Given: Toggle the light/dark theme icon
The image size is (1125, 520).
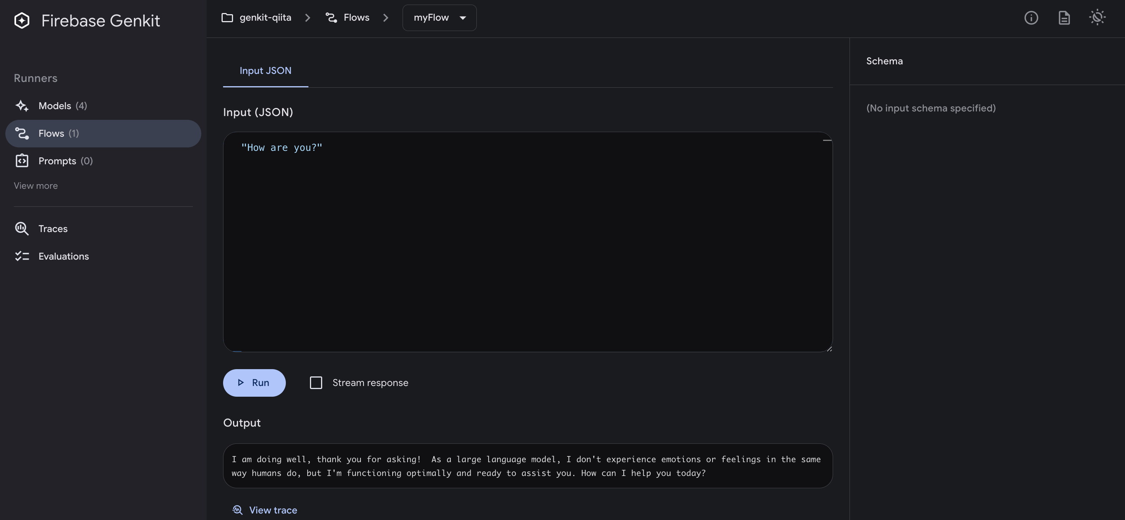Looking at the screenshot, I should point(1097,18).
